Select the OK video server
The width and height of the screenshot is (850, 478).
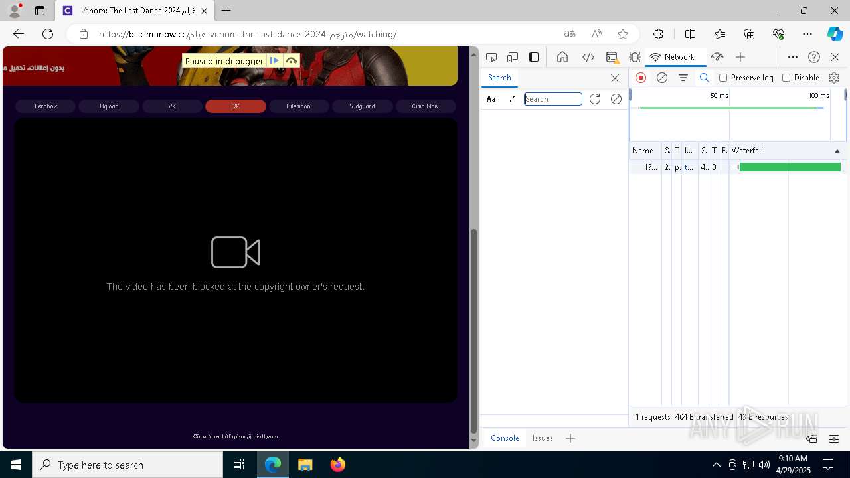(236, 106)
